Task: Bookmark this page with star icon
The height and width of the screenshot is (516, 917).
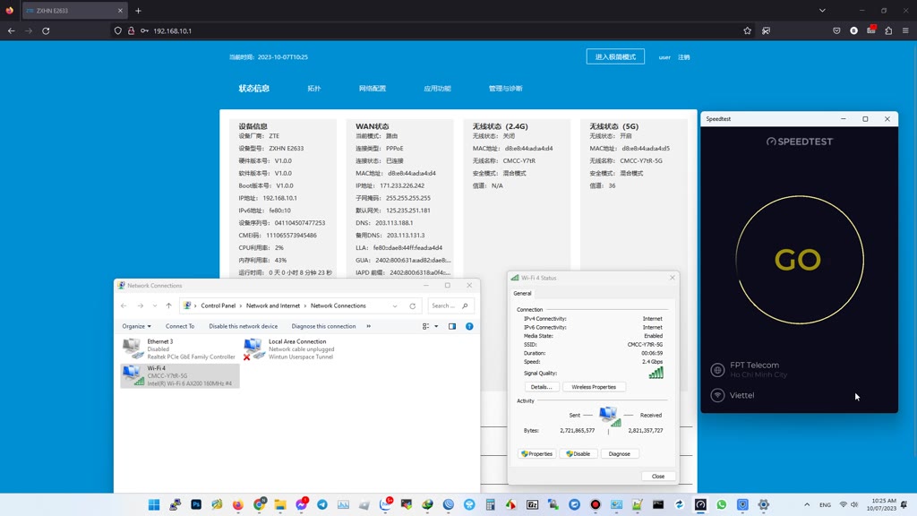Action: (747, 30)
